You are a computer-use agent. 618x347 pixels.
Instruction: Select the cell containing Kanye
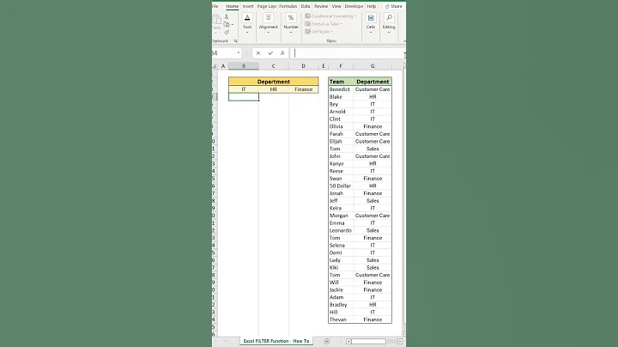tap(341, 164)
